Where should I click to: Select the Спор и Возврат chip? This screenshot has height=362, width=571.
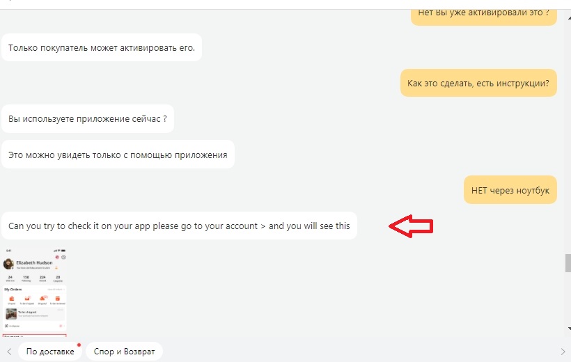click(x=124, y=352)
